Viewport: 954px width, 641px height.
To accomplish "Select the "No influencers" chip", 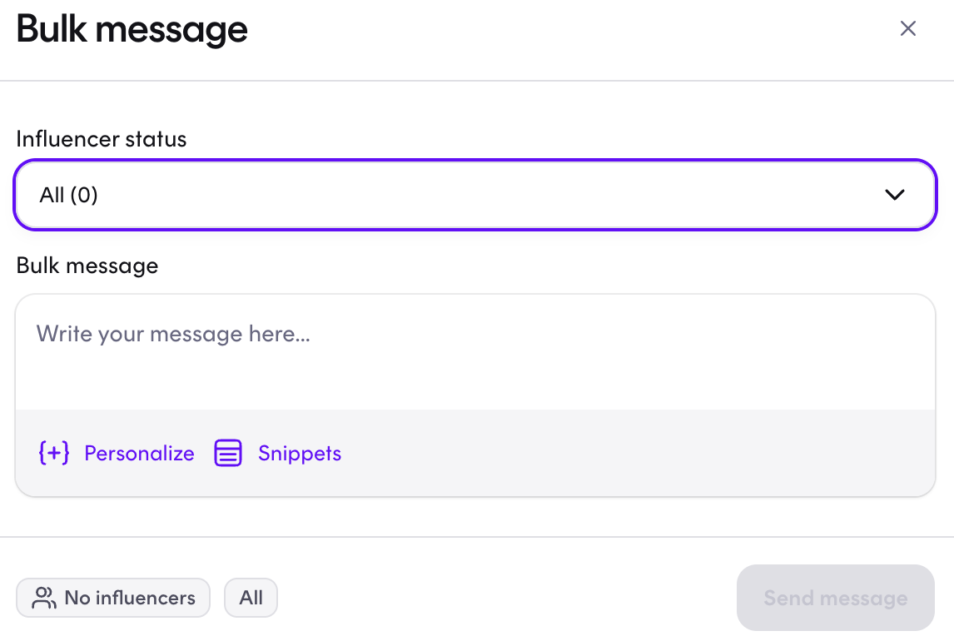I will click(x=113, y=598).
